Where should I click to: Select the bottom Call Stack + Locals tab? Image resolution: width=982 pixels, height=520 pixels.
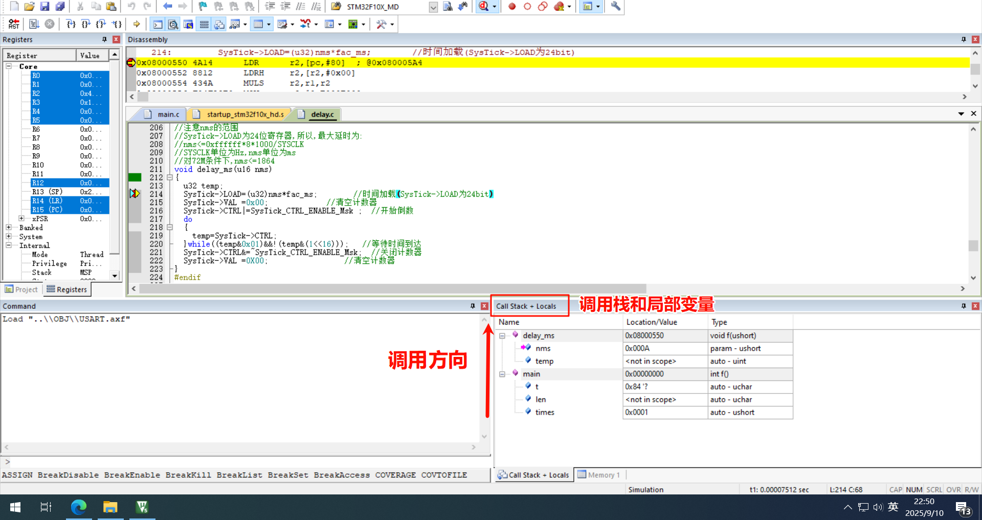[x=534, y=475]
